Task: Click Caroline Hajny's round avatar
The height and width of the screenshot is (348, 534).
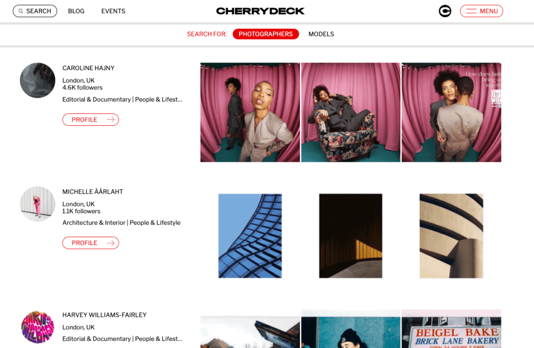Action: 38,80
